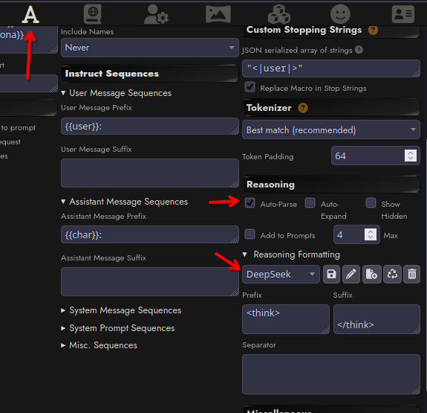Screen dimensions: 427x413
Task: Open the Tokenizer Best match dropdown
Action: coord(331,129)
